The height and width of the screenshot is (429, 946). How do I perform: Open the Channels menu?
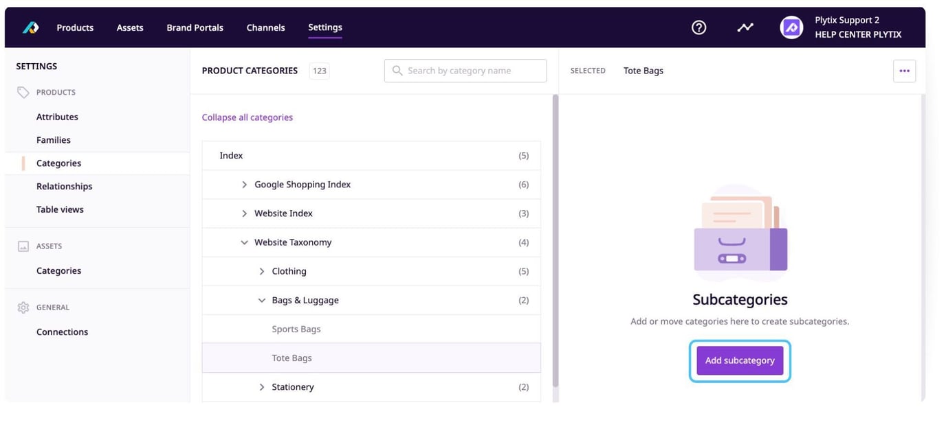(265, 27)
